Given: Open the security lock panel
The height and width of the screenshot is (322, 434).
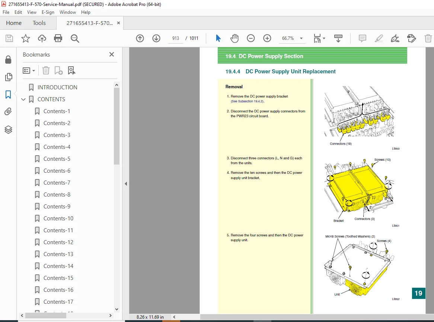Looking at the screenshot, I should (x=8, y=60).
